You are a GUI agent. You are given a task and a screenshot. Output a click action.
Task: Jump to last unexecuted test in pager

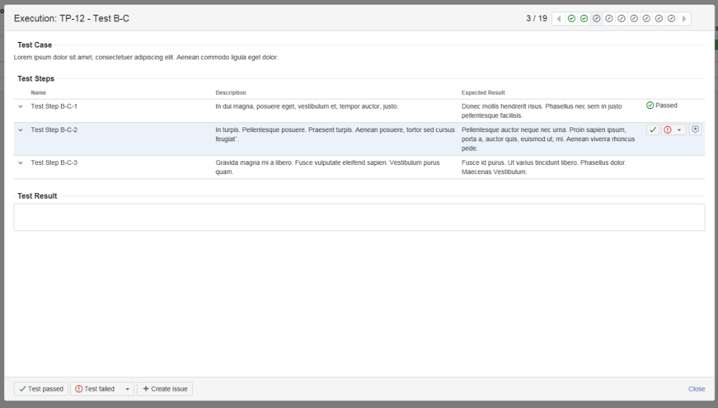[671, 18]
